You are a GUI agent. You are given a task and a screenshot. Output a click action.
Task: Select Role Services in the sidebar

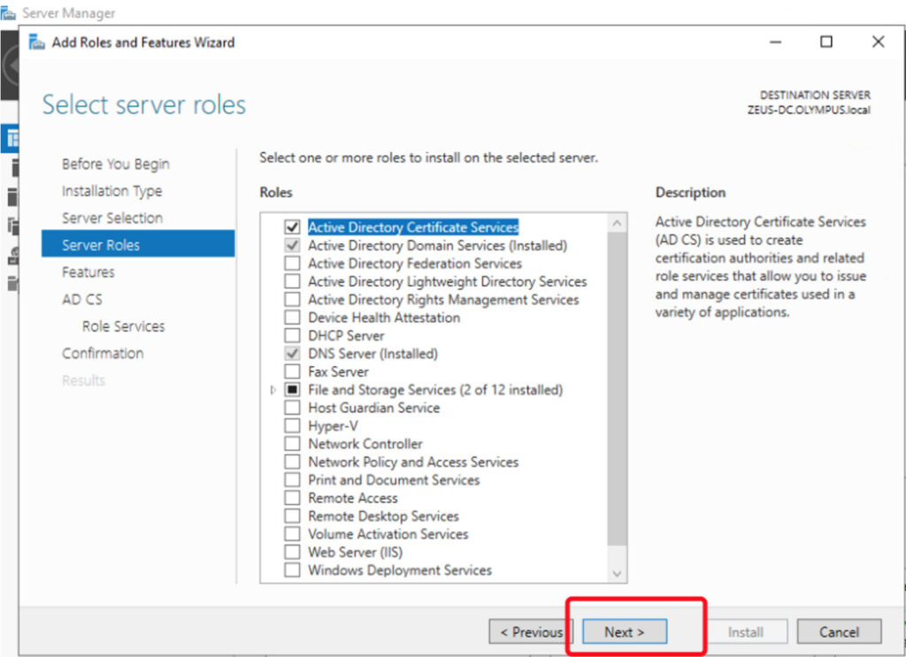tap(123, 326)
